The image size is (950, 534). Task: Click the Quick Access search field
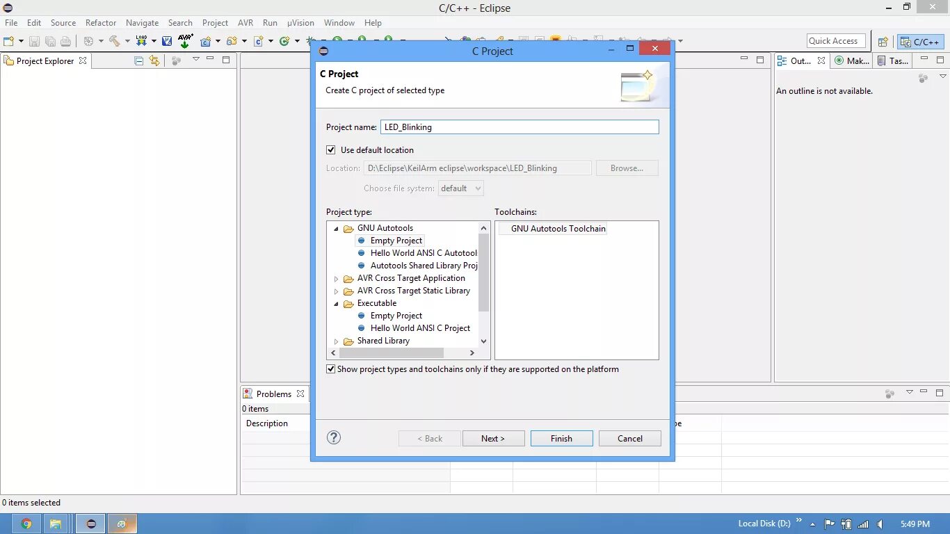pos(837,41)
